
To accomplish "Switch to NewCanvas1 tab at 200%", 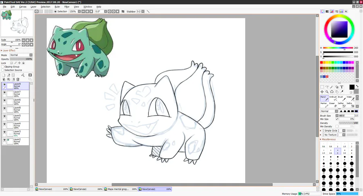I will pyautogui.click(x=86, y=189).
